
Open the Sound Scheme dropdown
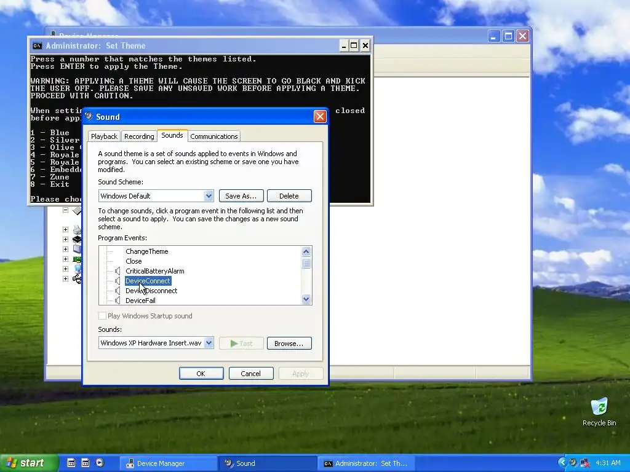pyautogui.click(x=209, y=196)
